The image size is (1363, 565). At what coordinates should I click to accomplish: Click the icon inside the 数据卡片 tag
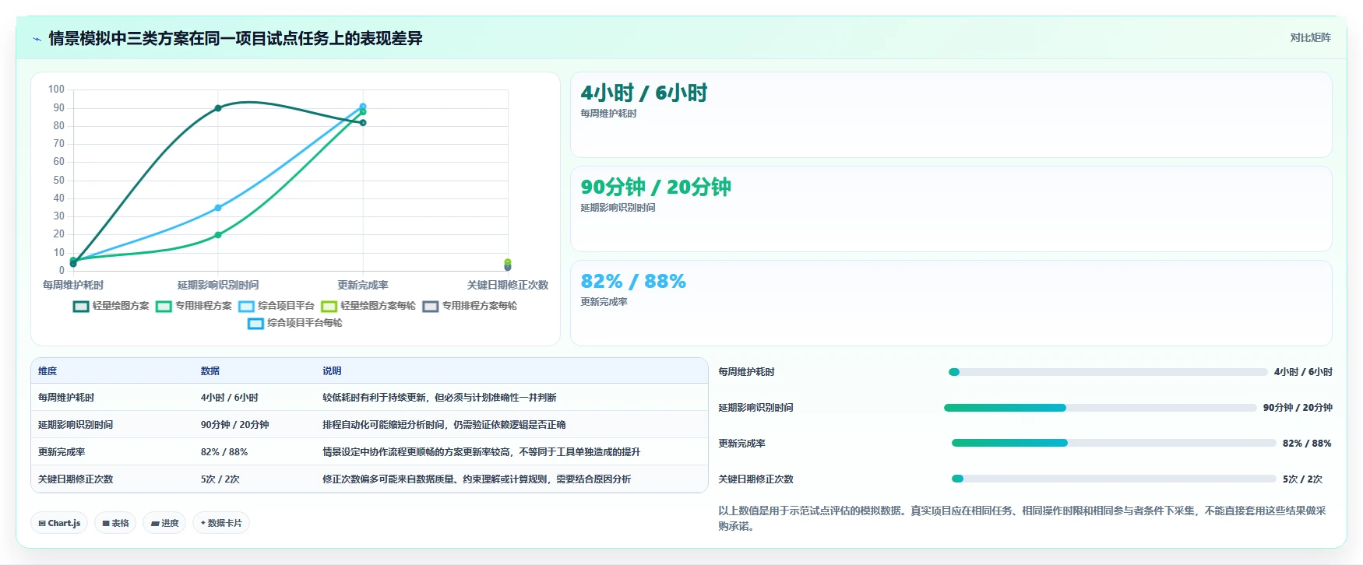203,523
